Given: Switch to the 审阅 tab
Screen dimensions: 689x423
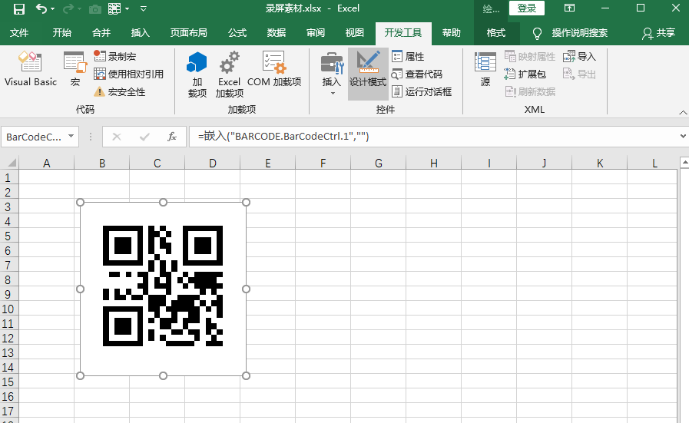Looking at the screenshot, I should point(316,33).
